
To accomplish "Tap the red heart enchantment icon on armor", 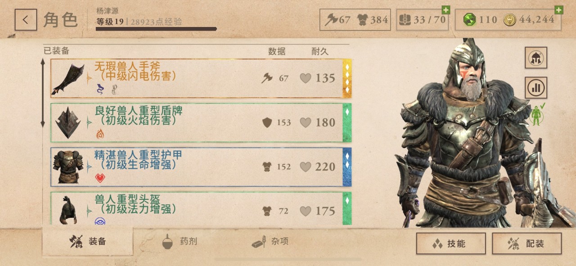I will [100, 178].
